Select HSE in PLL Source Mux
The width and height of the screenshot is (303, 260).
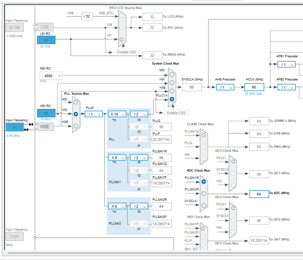[76, 126]
